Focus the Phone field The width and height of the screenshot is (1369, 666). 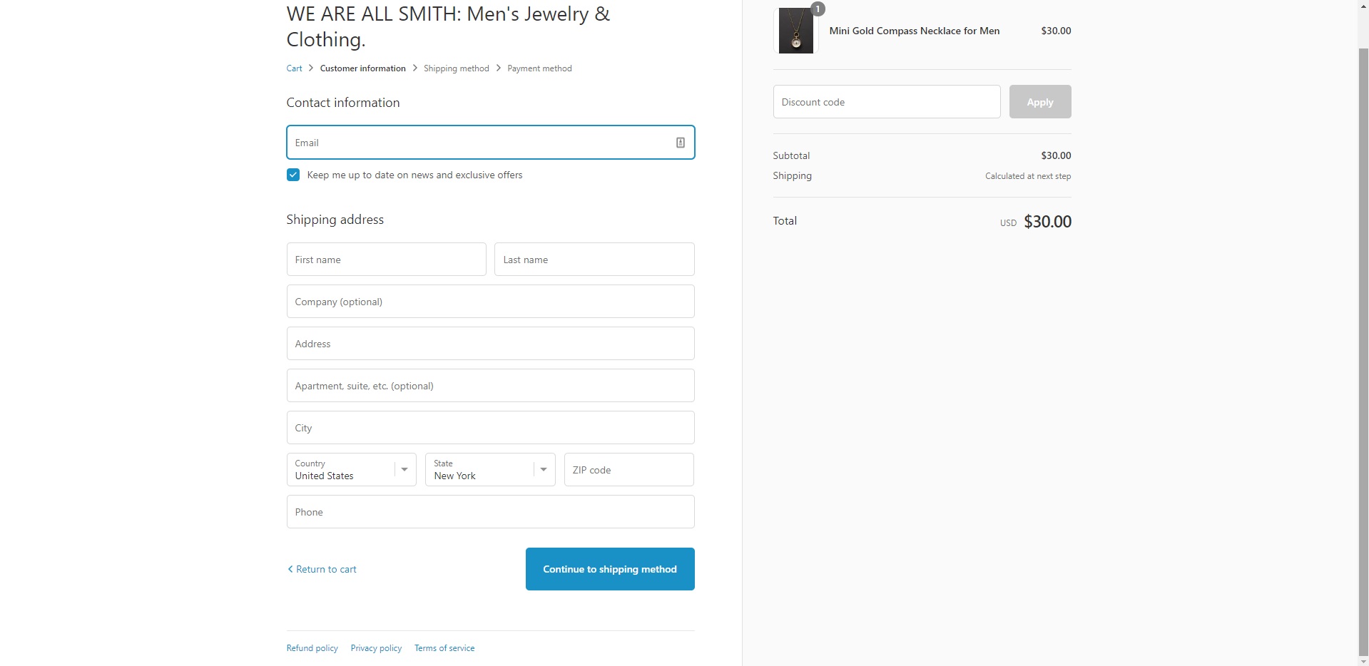(490, 512)
